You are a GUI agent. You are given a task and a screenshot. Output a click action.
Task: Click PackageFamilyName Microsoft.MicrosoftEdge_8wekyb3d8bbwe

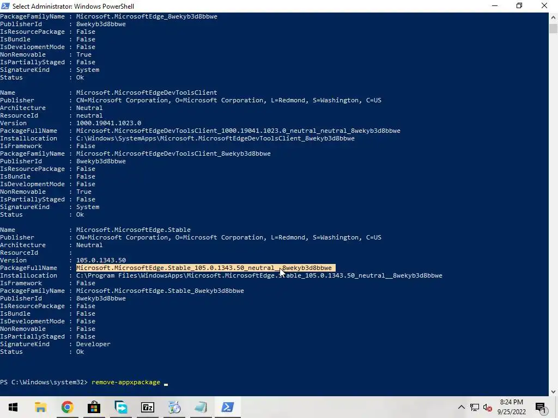(147, 17)
